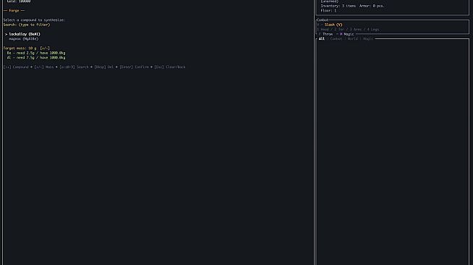Screen dimensions: 473x265
Task: Target the Torso body part
Action: 338,30
